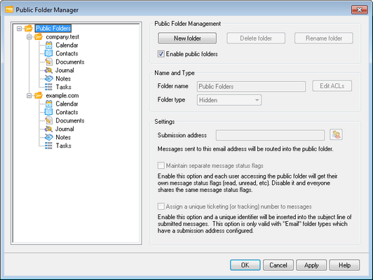Click the New folder button

click(x=187, y=38)
